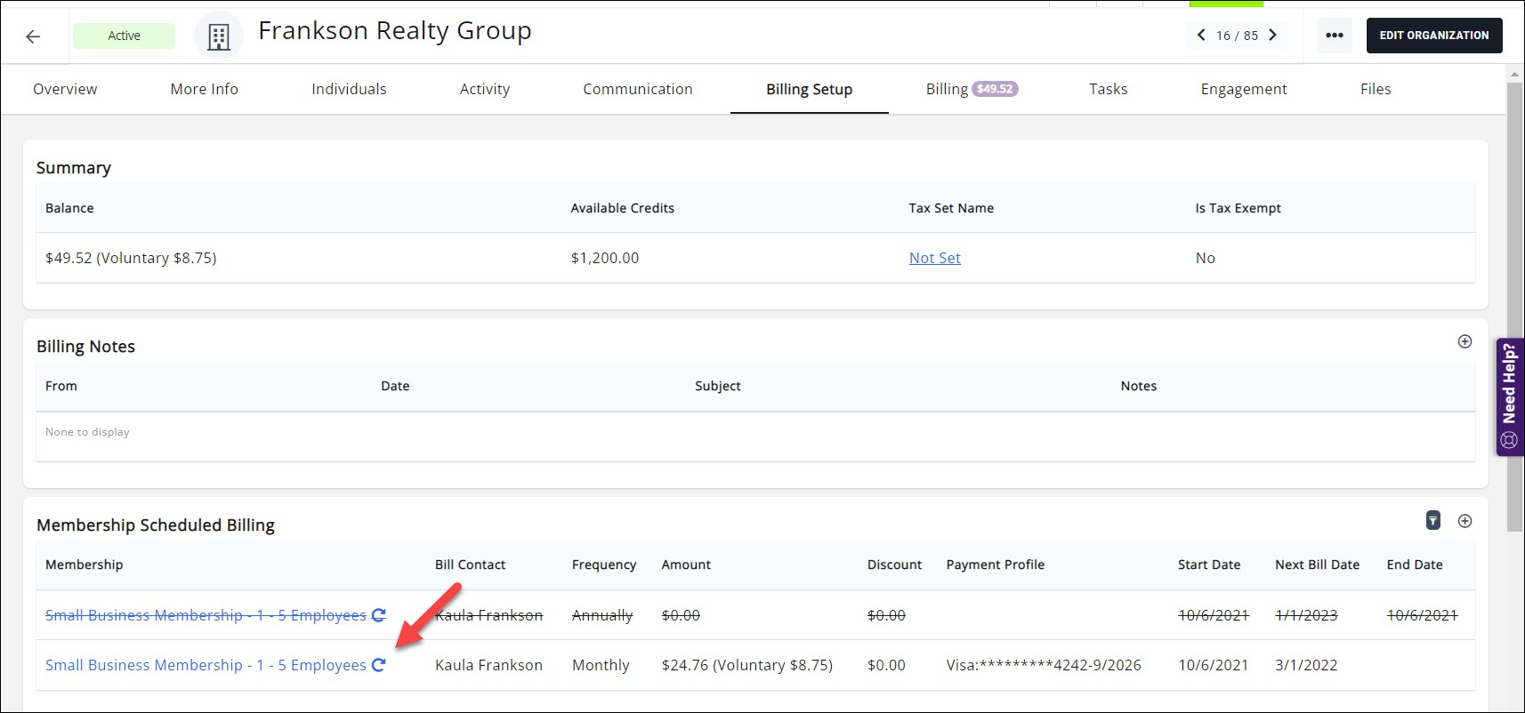
Task: Open the Engagement tab
Action: [x=1243, y=89]
